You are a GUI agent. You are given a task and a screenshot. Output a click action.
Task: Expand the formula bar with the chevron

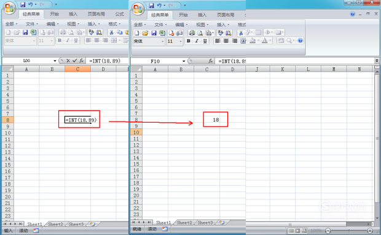point(377,61)
